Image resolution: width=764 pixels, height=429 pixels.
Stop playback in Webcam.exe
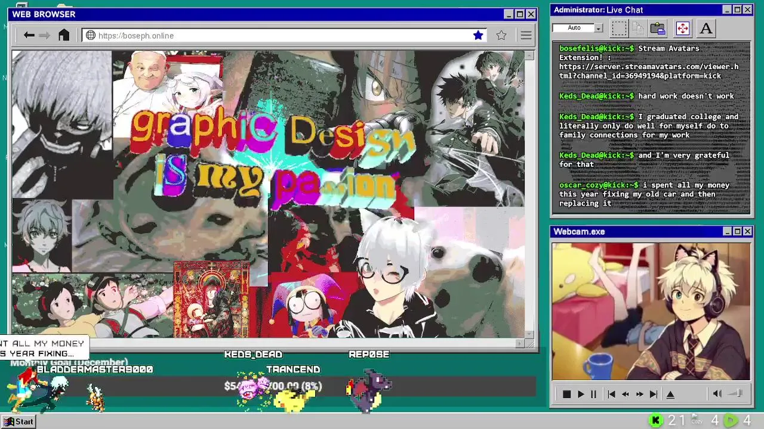(566, 394)
